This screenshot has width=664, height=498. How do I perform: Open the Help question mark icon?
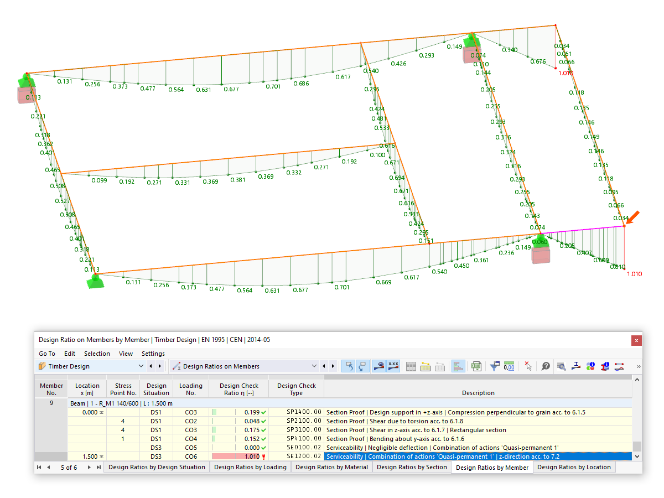pos(546,366)
